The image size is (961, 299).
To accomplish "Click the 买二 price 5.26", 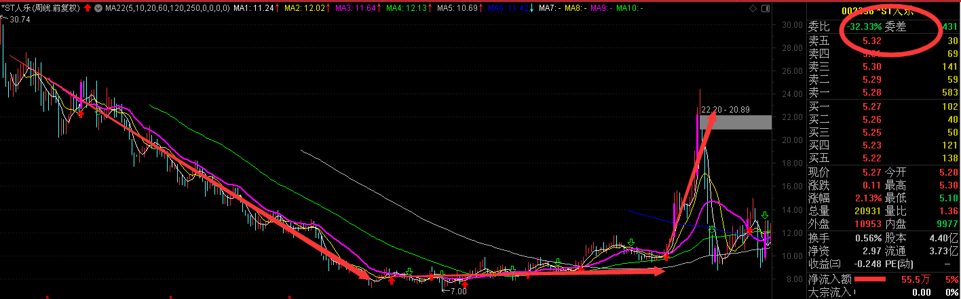I will (x=872, y=119).
